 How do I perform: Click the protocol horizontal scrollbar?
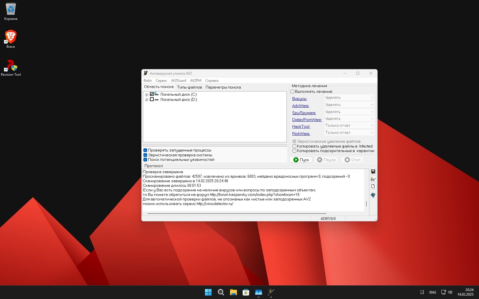(237, 213)
